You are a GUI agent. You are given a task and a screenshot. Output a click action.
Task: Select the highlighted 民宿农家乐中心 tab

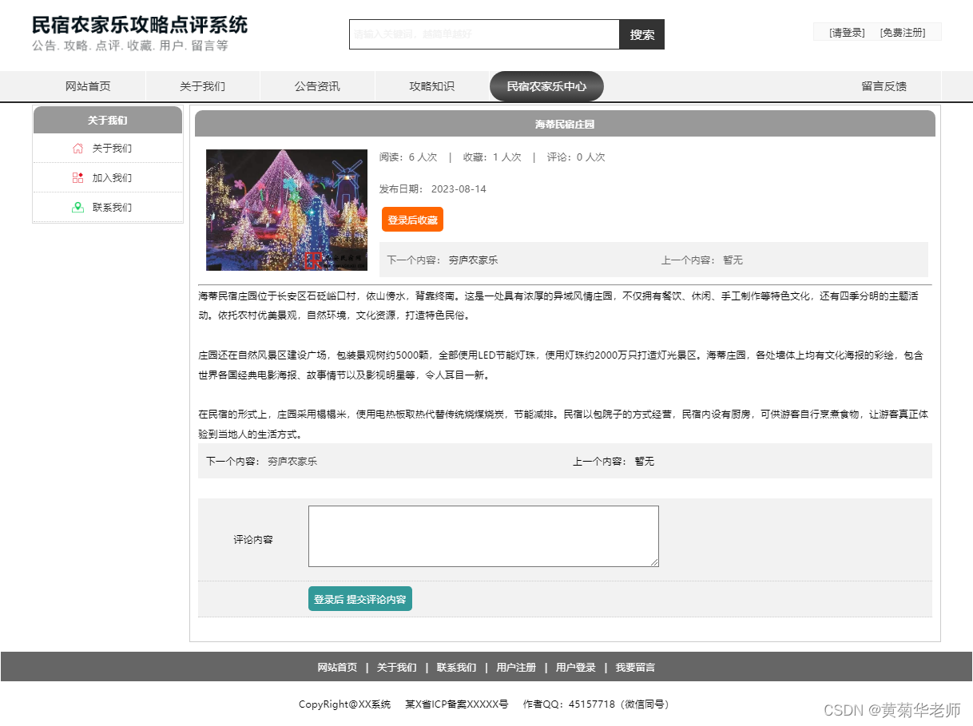pyautogui.click(x=546, y=86)
